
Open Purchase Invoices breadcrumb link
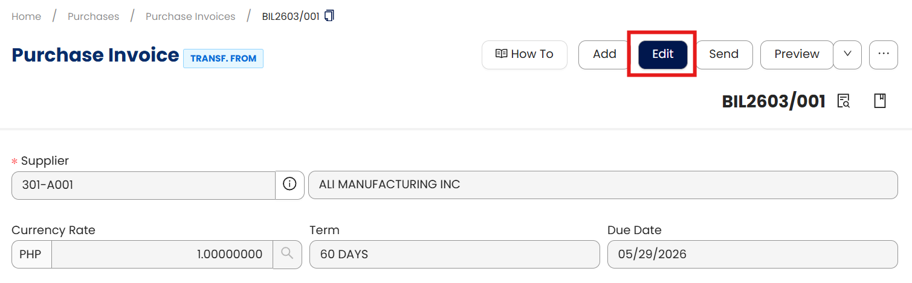190,16
